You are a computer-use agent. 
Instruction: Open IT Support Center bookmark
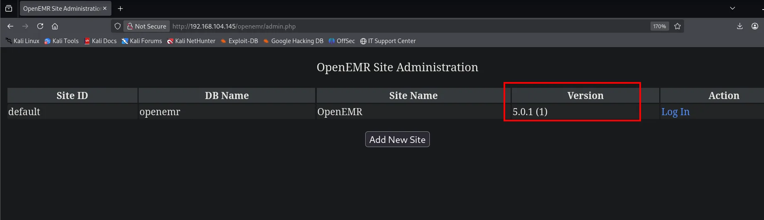[388, 41]
